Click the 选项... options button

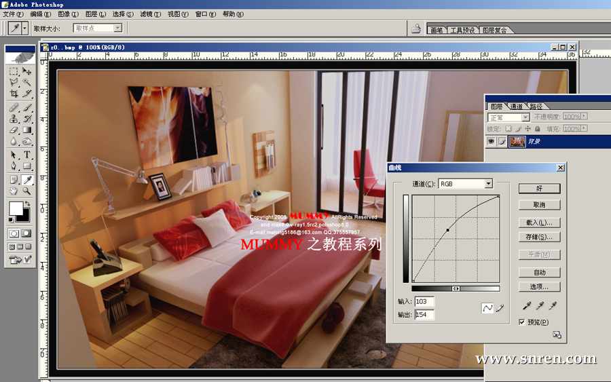click(539, 286)
